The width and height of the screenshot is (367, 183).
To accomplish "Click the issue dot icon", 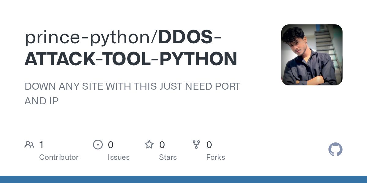I will click(98, 145).
